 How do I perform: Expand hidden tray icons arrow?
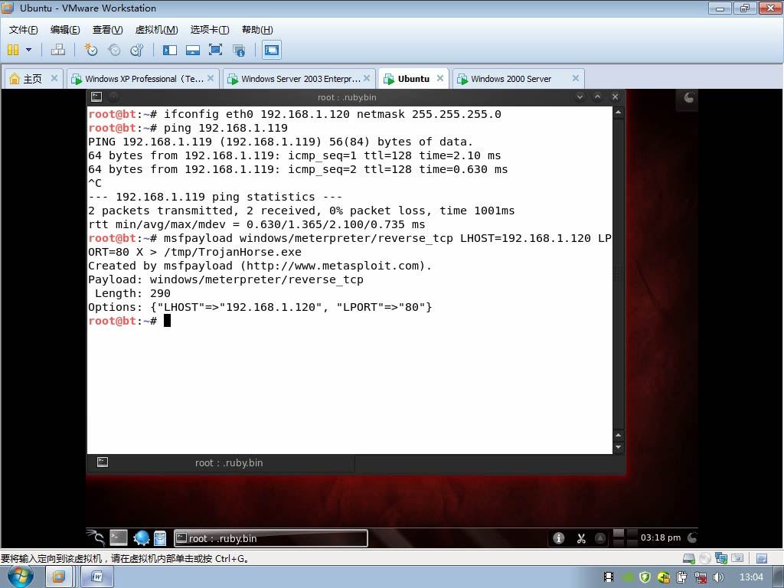click(600, 538)
